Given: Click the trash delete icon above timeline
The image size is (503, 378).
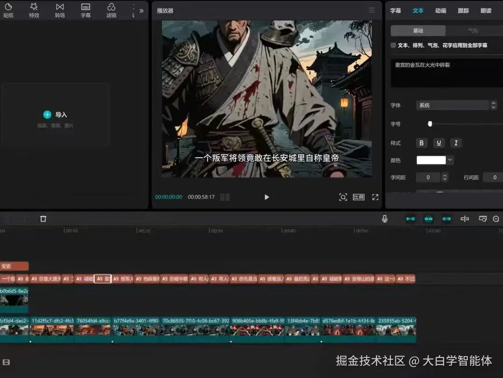Looking at the screenshot, I should [43, 219].
